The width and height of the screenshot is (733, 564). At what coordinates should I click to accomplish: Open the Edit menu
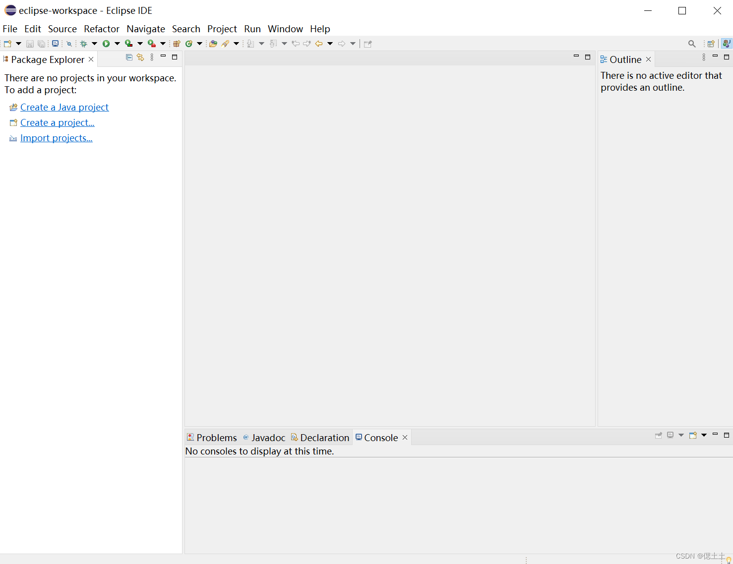33,29
